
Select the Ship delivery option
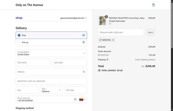[51, 35]
